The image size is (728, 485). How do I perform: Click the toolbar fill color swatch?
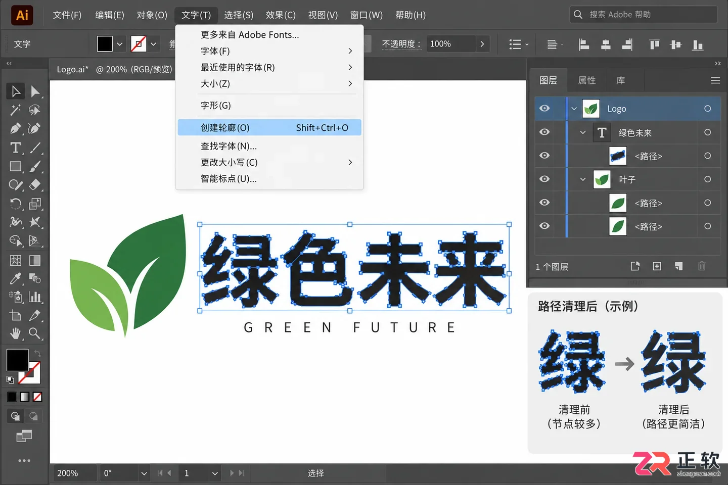click(x=17, y=360)
